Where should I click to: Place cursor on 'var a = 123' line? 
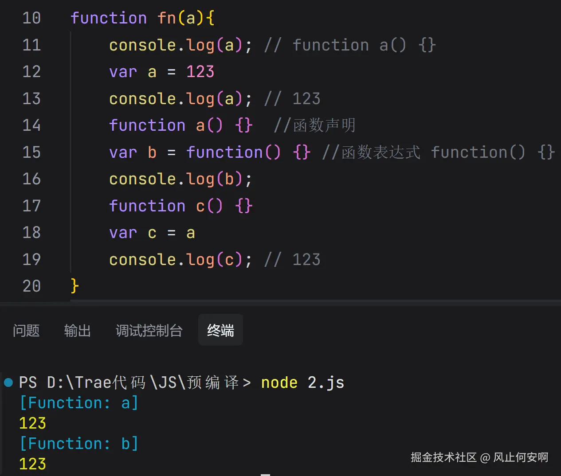[161, 72]
